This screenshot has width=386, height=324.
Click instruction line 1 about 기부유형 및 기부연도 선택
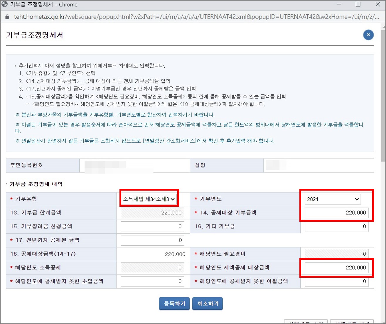[x=57, y=73]
